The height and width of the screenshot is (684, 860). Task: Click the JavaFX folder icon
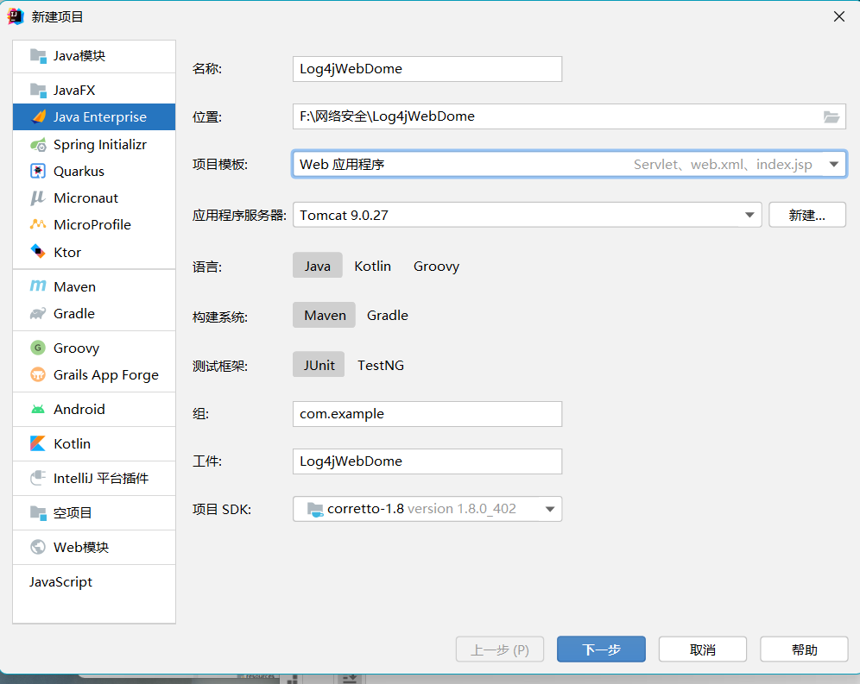(x=38, y=90)
